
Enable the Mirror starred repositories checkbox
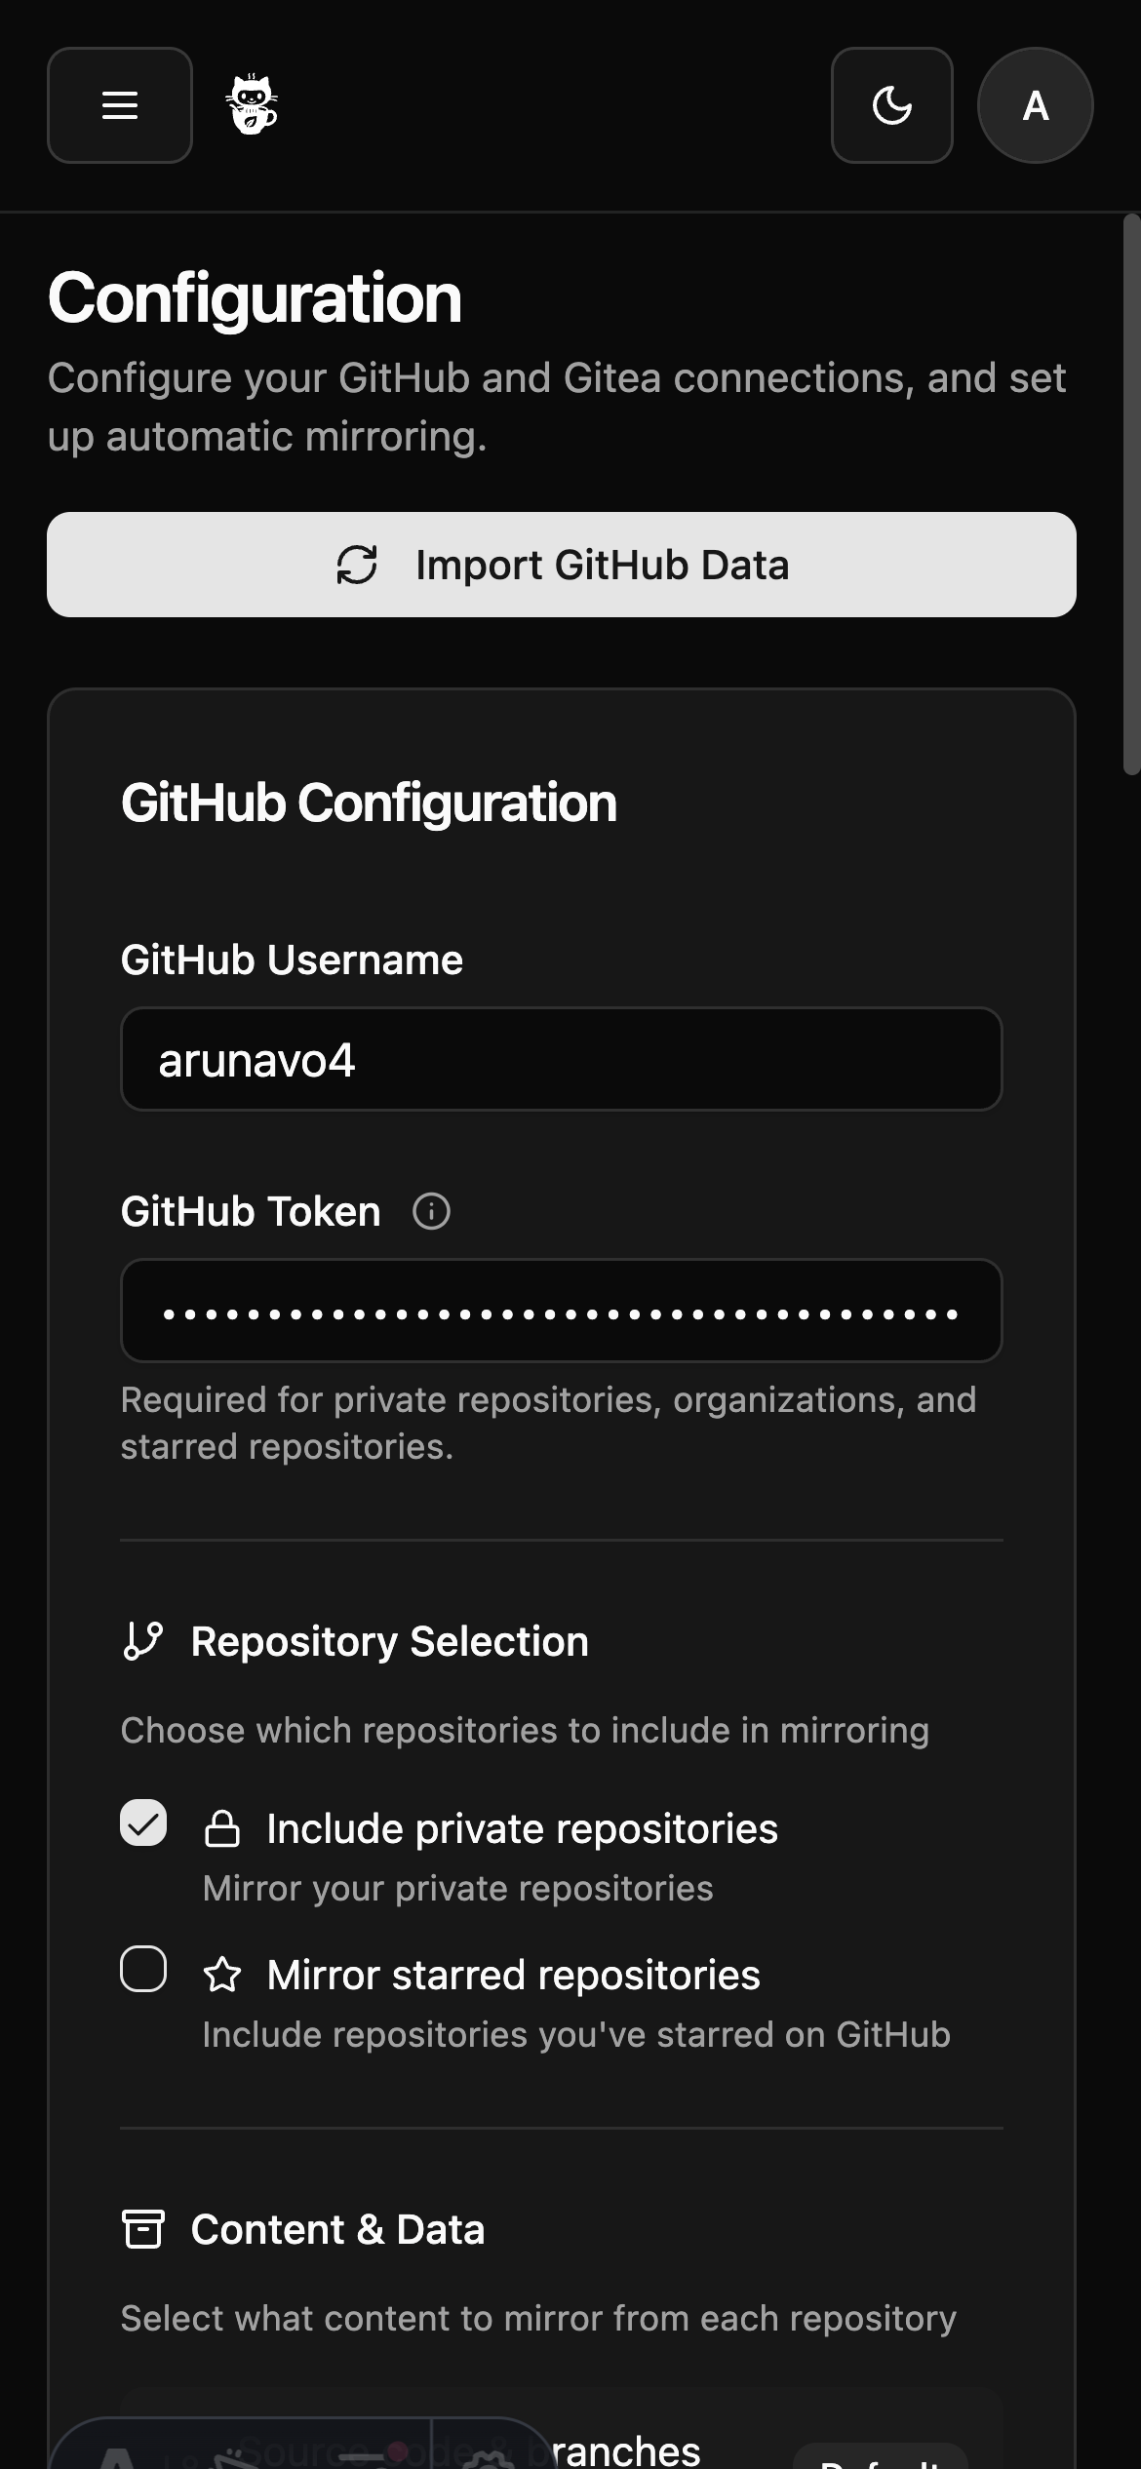(x=143, y=1970)
